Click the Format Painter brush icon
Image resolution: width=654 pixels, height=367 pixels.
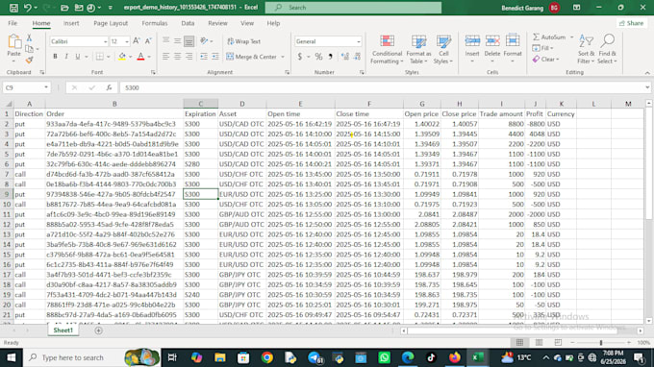(29, 61)
